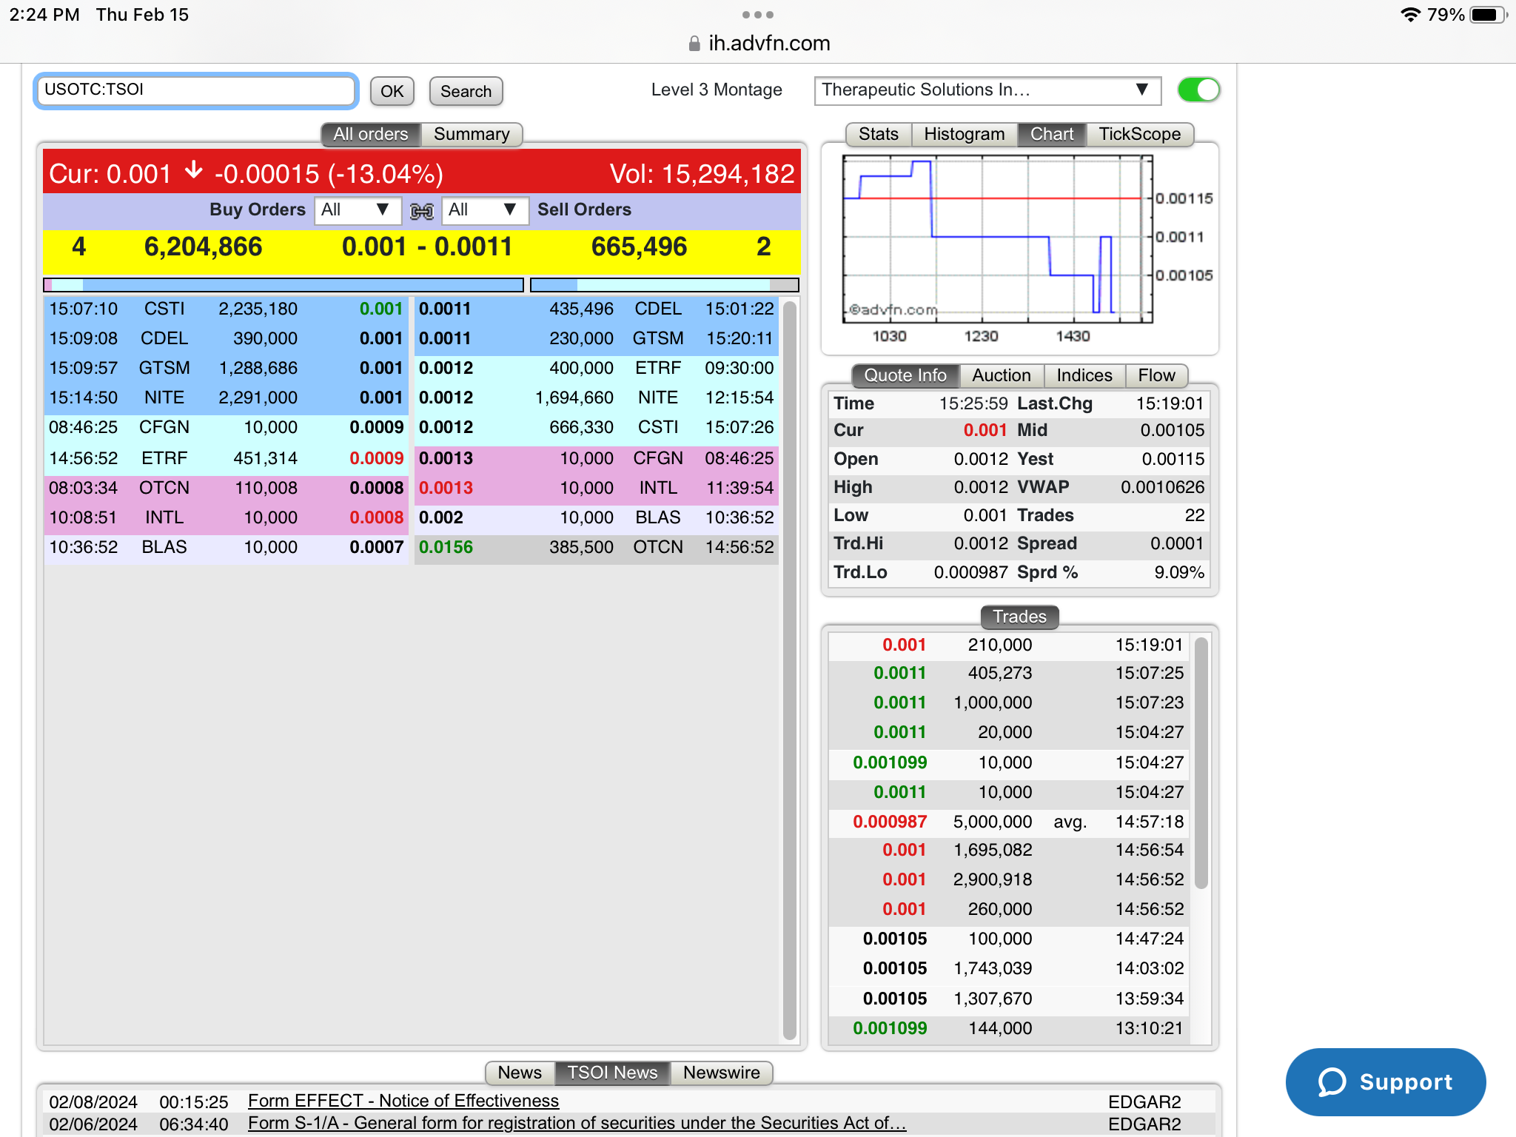Click the chat bubble icon in Support button

(1332, 1081)
